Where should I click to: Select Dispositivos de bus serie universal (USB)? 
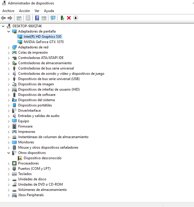tap(49, 79)
